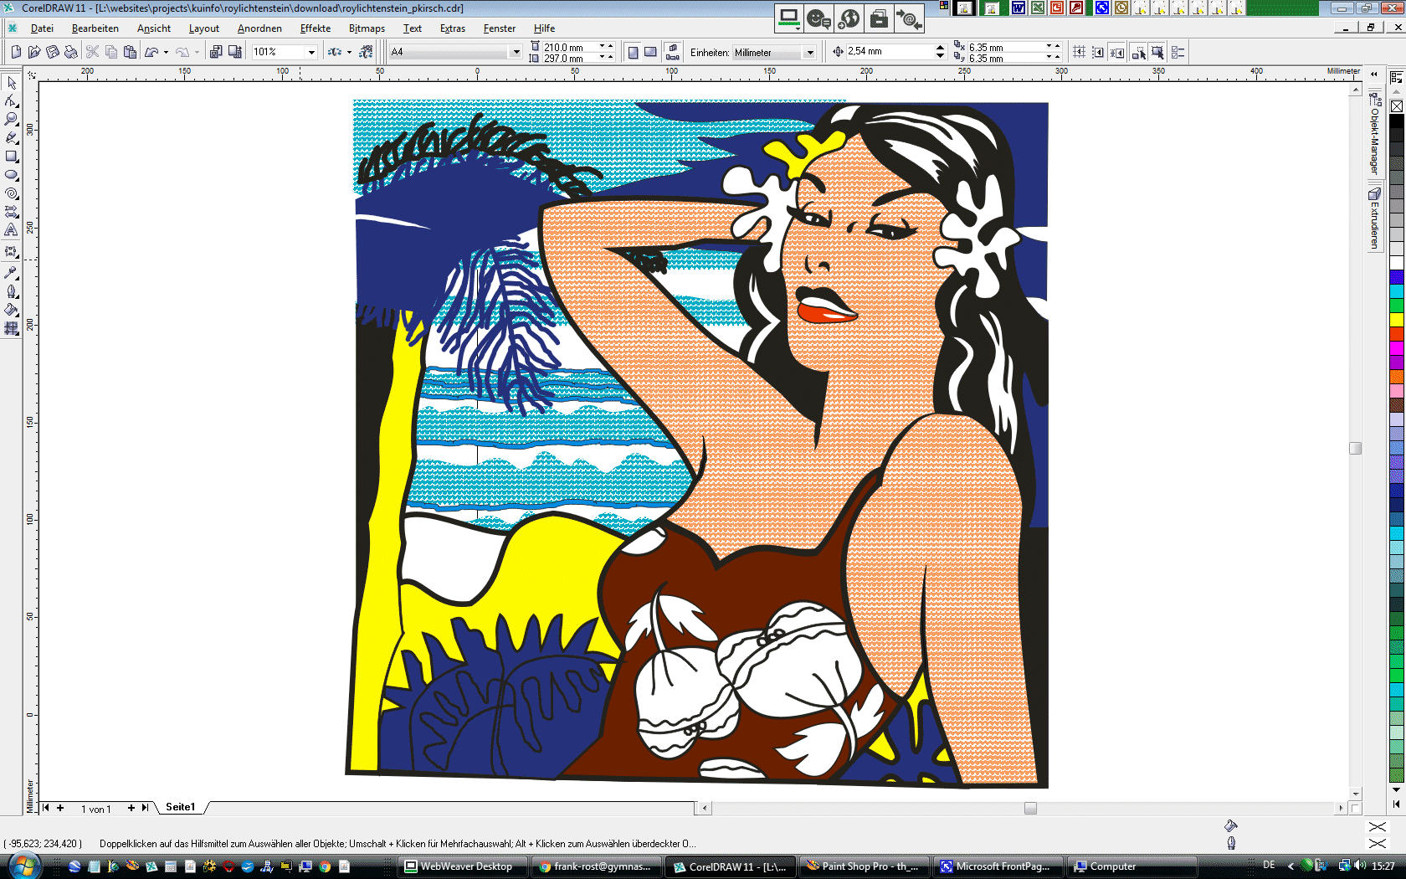Viewport: 1406px width, 879px height.
Task: Select the Text tool
Action: pyautogui.click(x=12, y=230)
